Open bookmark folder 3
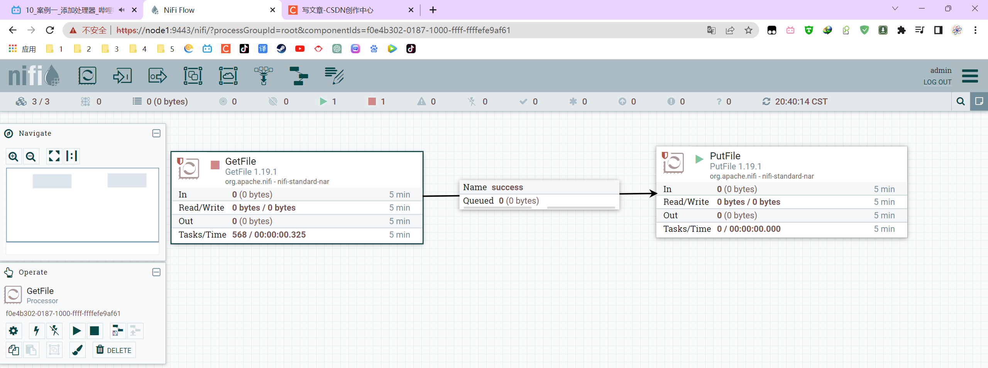The image size is (988, 368). click(x=110, y=49)
